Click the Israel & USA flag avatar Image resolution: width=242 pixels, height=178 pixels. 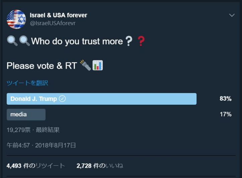[16, 19]
